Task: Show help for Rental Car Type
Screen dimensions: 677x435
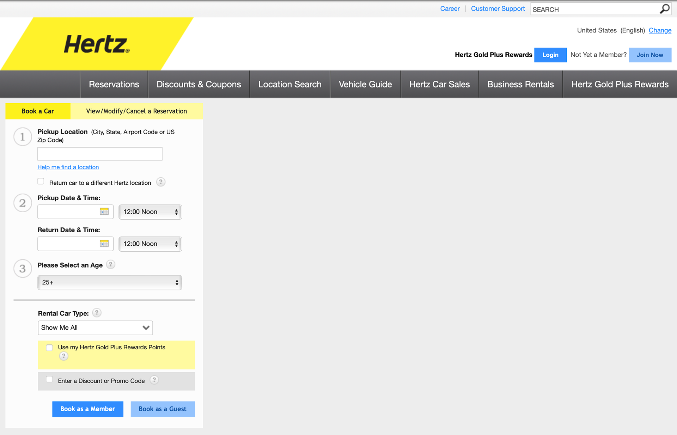Action: tap(97, 313)
